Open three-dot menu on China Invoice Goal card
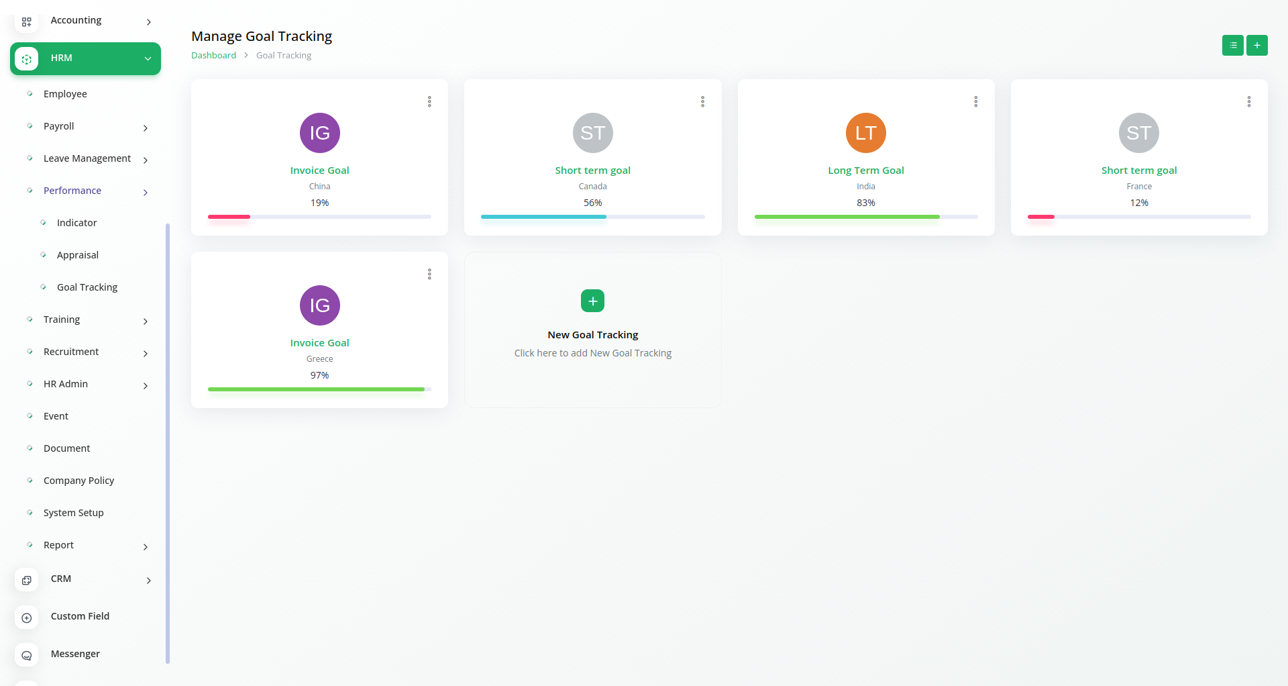The width and height of the screenshot is (1288, 686). click(x=429, y=101)
